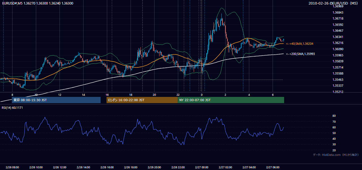362x170 pixels.
Task: Click the 2010-02-26 EUR/USD (M5) title
Action: point(334,3)
